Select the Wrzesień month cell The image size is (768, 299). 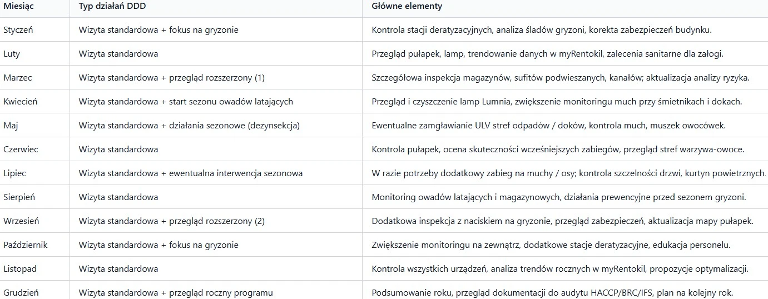coord(34,221)
